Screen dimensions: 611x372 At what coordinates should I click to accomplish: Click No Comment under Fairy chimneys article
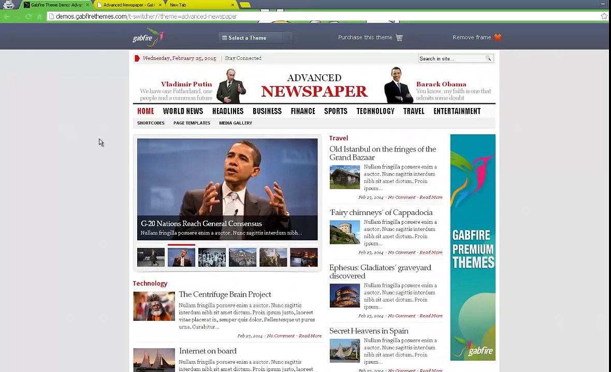[401, 252]
